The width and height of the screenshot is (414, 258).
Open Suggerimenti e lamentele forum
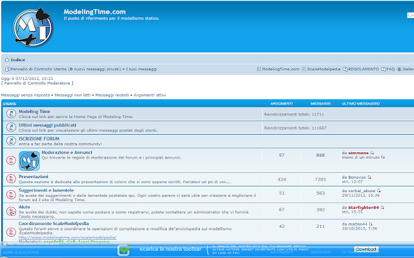tap(46, 190)
